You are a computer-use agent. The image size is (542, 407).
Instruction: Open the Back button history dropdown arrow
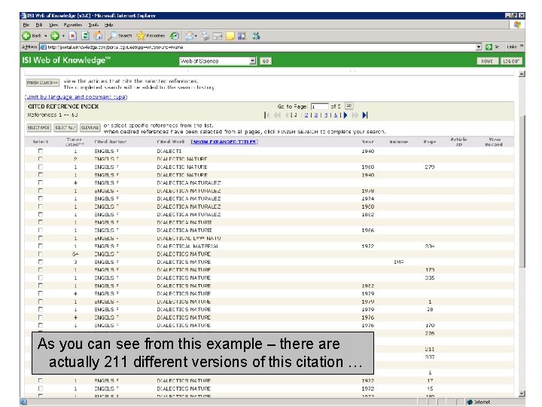pos(46,35)
